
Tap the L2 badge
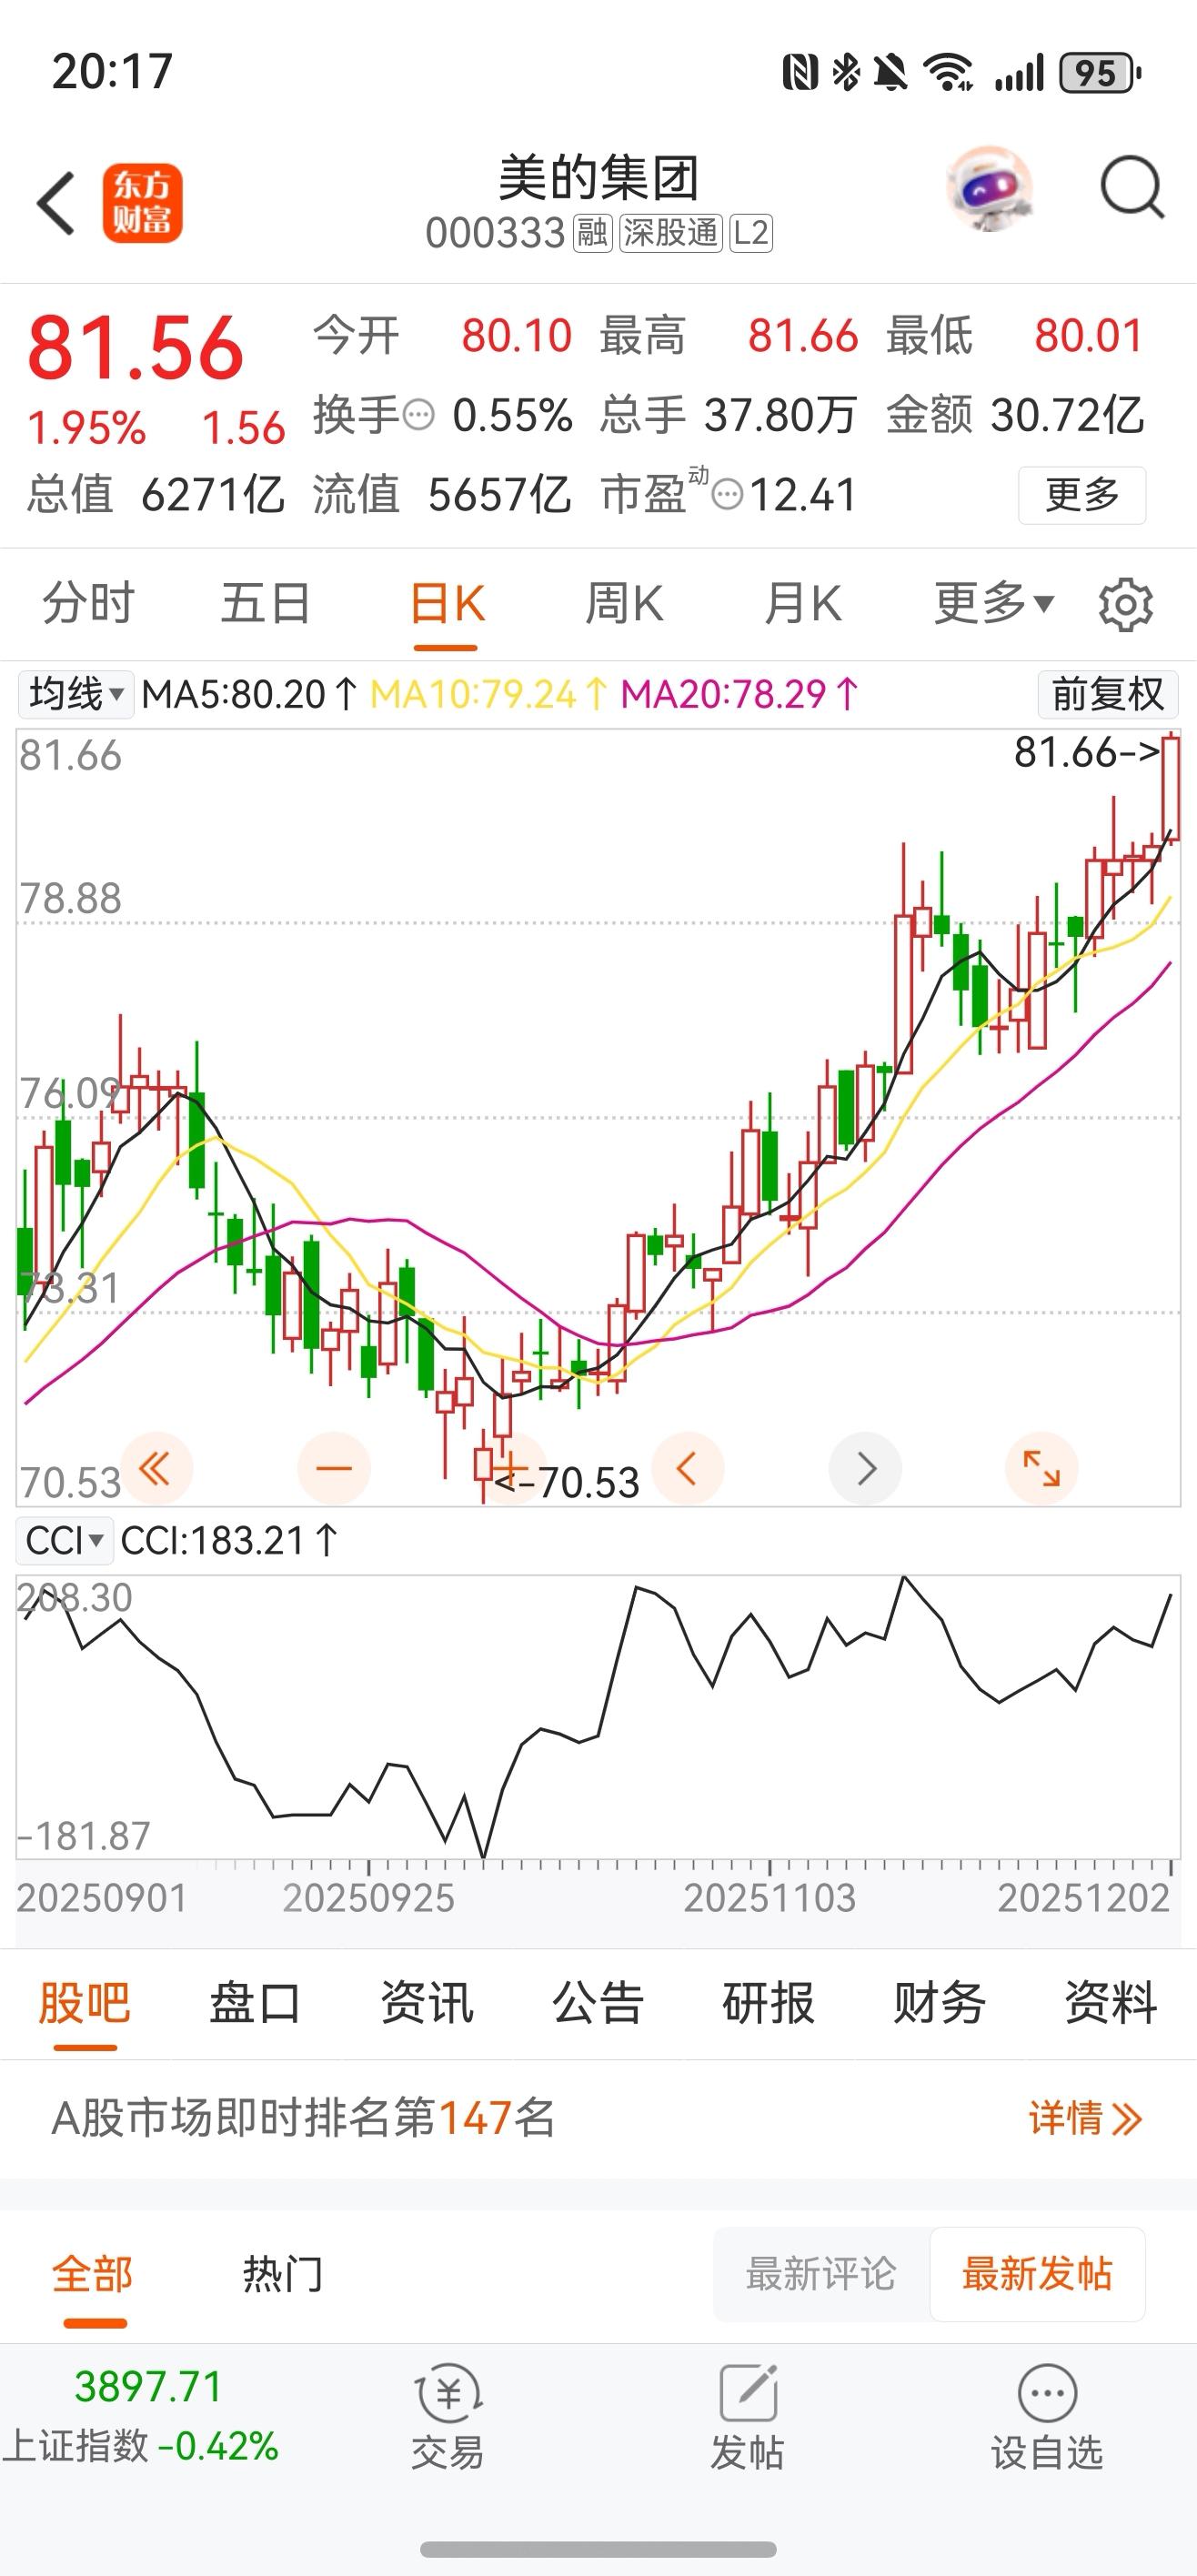750,233
